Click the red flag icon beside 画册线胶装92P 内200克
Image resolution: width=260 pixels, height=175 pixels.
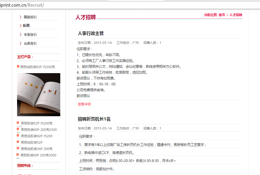point(18,66)
